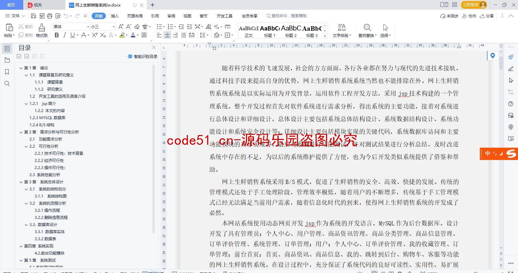This screenshot has height=273, width=518.
Task: Click the location pin icon at page corner
Action: tap(492, 56)
